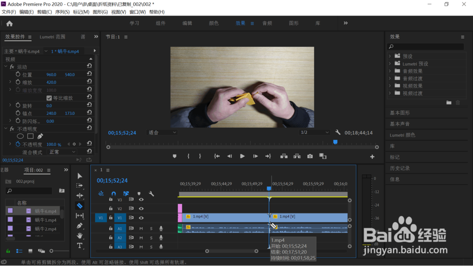Create rectangle mask for opacity
Image resolution: width=473 pixels, height=266 pixels.
point(30,136)
